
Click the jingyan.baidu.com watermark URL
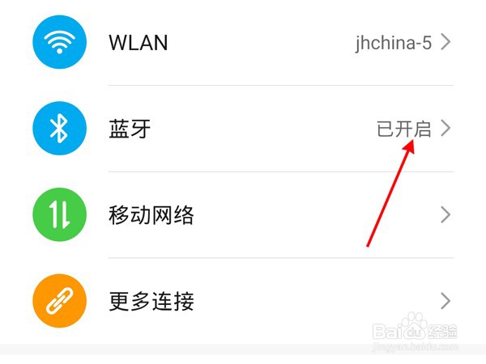pos(416,346)
